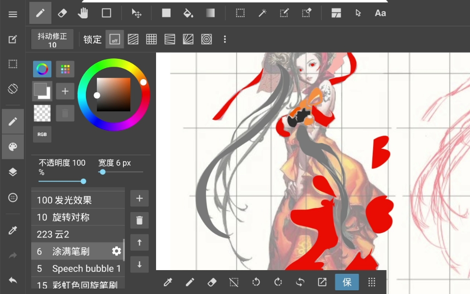Open the brush panel from left sidebar
The image size is (470, 294).
[12, 121]
